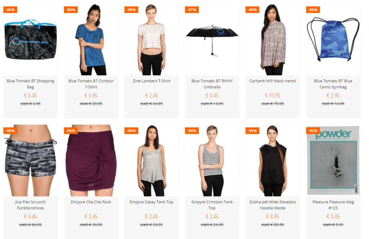Open the Empyre Crimsion Tank Top photo
The image size is (369, 239).
click(x=212, y=160)
